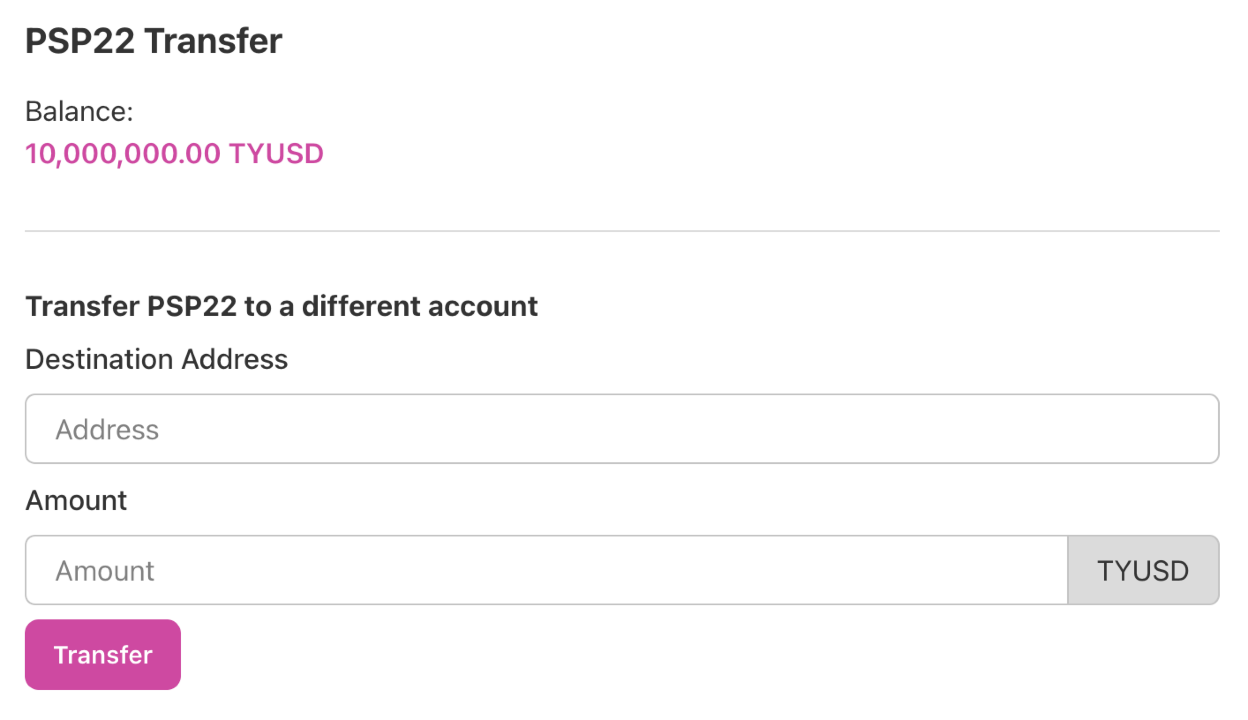Click the Destination Address field label
The image size is (1248, 720).
click(x=156, y=359)
